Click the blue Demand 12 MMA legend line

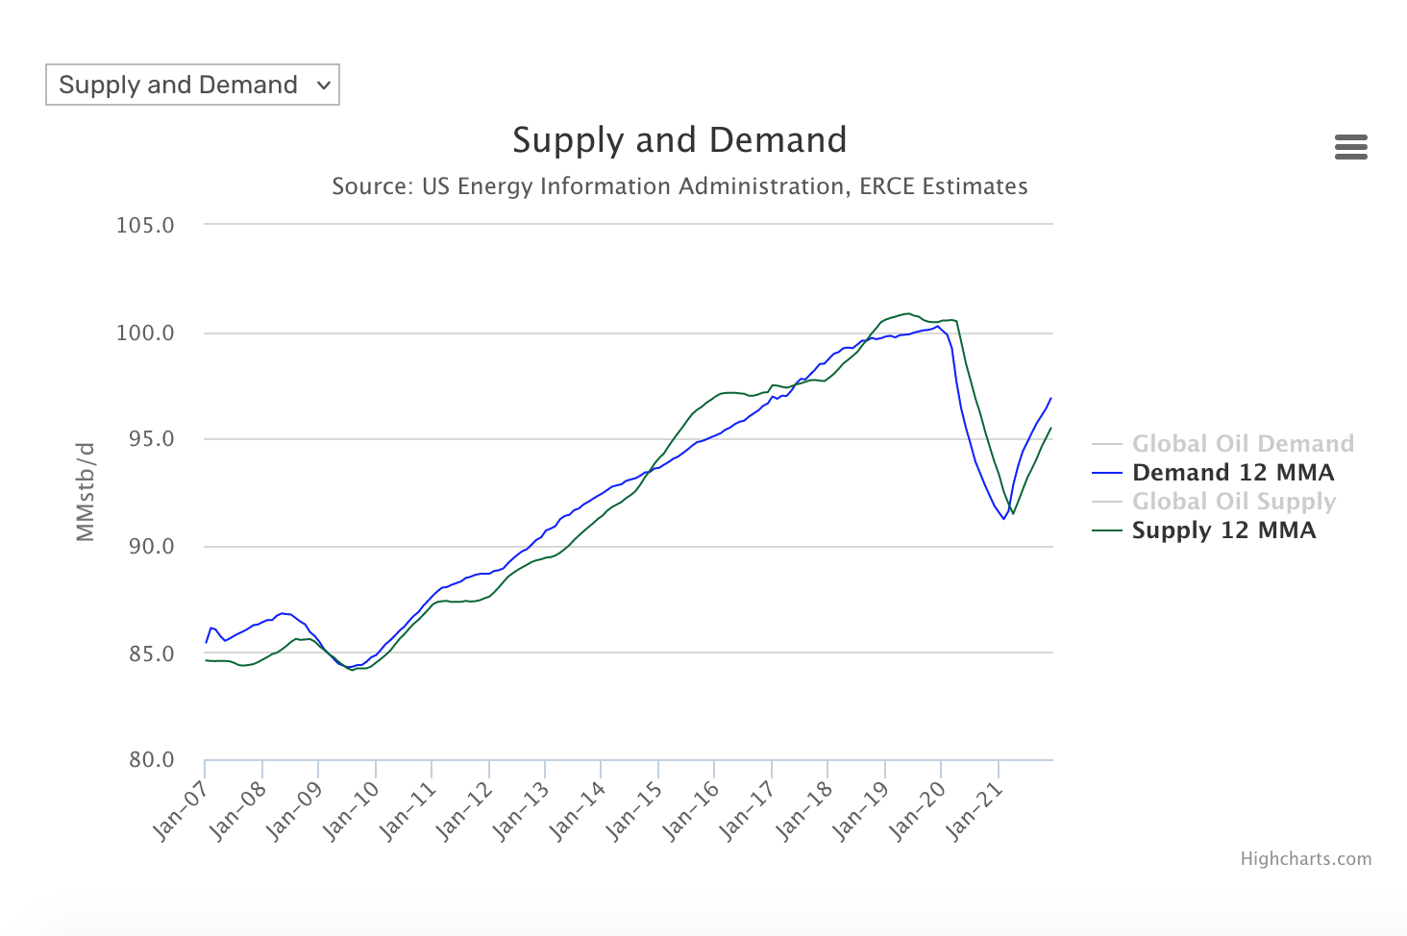pyautogui.click(x=1107, y=473)
